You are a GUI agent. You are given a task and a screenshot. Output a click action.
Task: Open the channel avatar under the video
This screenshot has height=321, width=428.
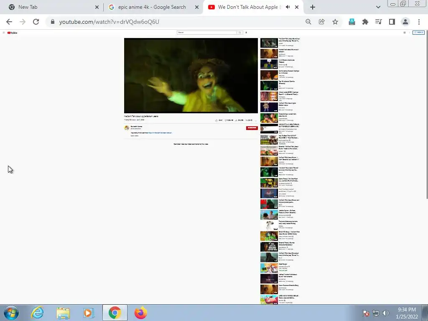127,128
